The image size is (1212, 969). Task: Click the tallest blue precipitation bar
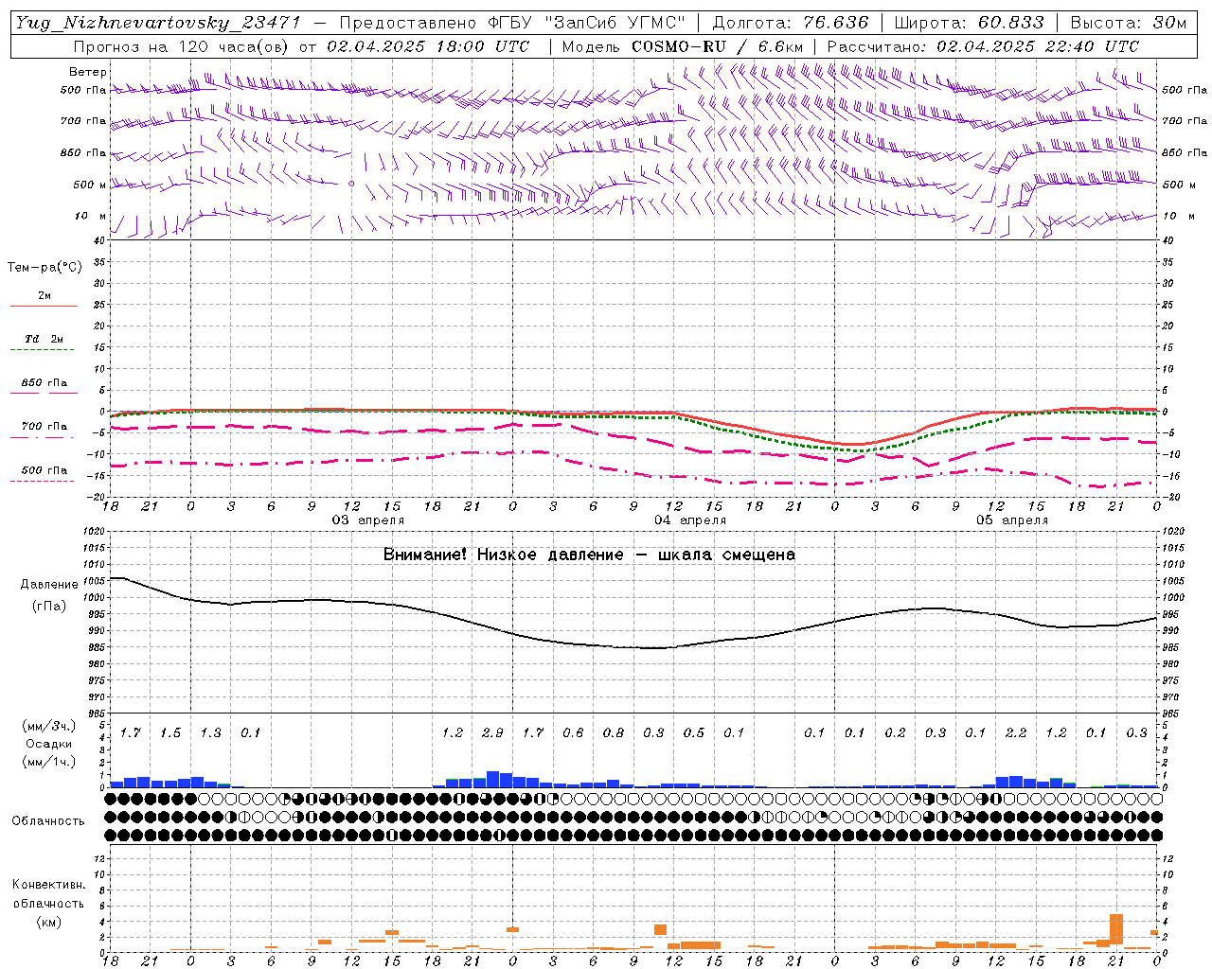point(492,780)
